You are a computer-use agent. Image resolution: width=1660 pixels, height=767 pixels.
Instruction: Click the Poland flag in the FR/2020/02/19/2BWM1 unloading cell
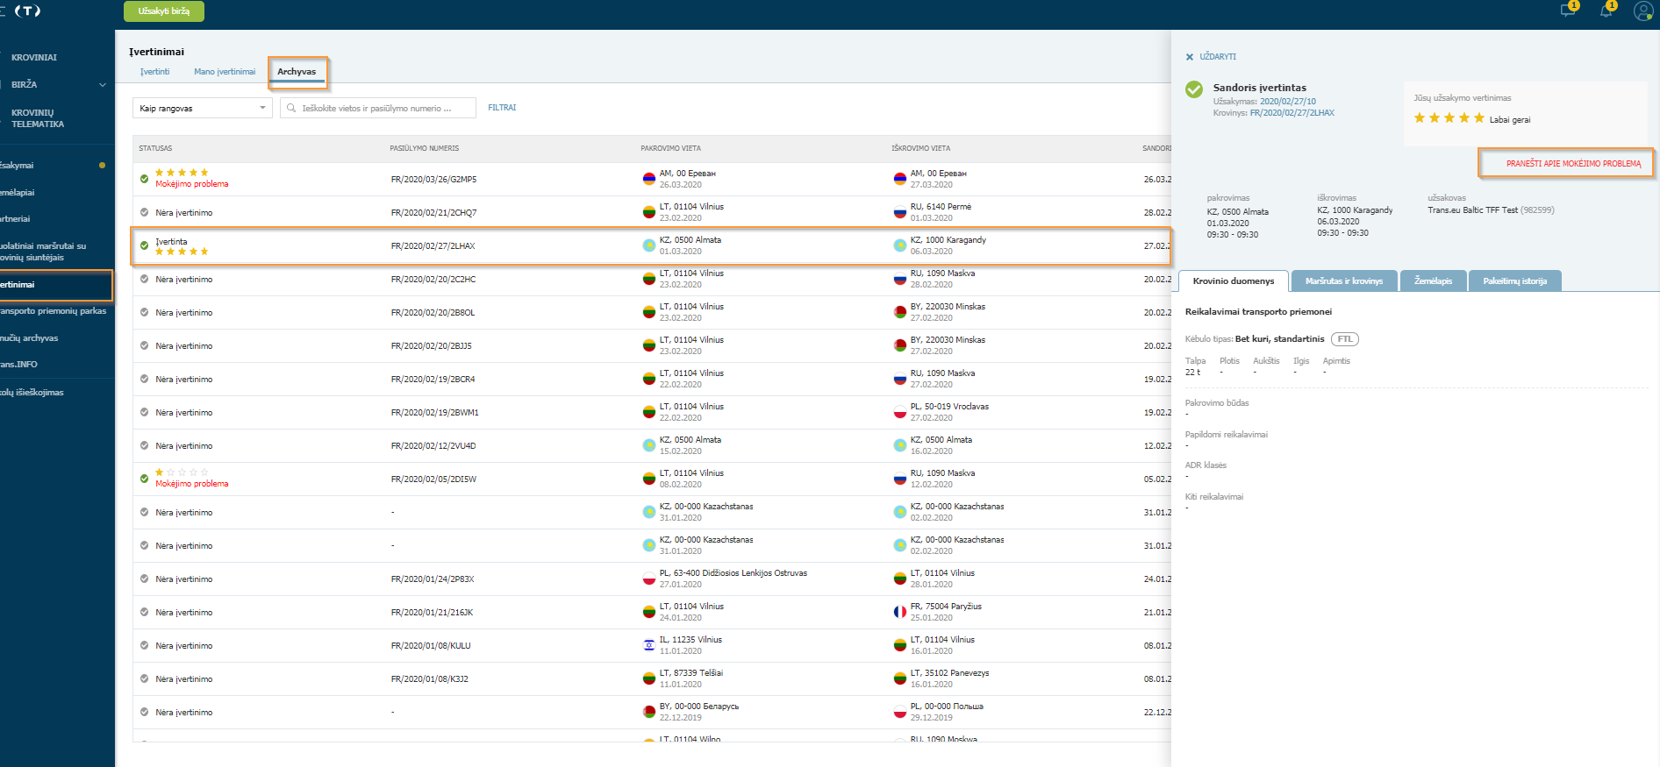point(900,412)
